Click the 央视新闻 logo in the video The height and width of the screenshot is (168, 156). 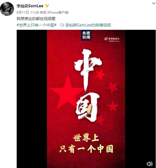(86, 35)
